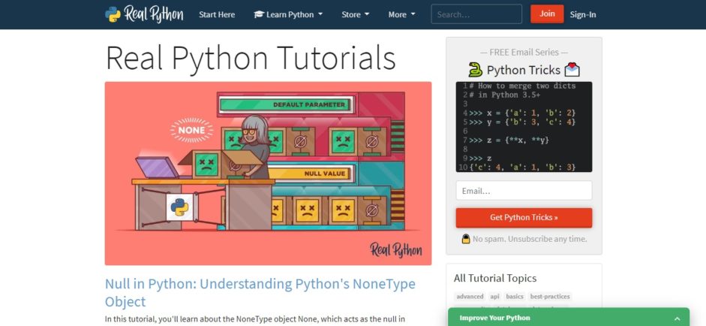The image size is (706, 326).
Task: Open the Null in Python tutorial title link
Action: 260,293
